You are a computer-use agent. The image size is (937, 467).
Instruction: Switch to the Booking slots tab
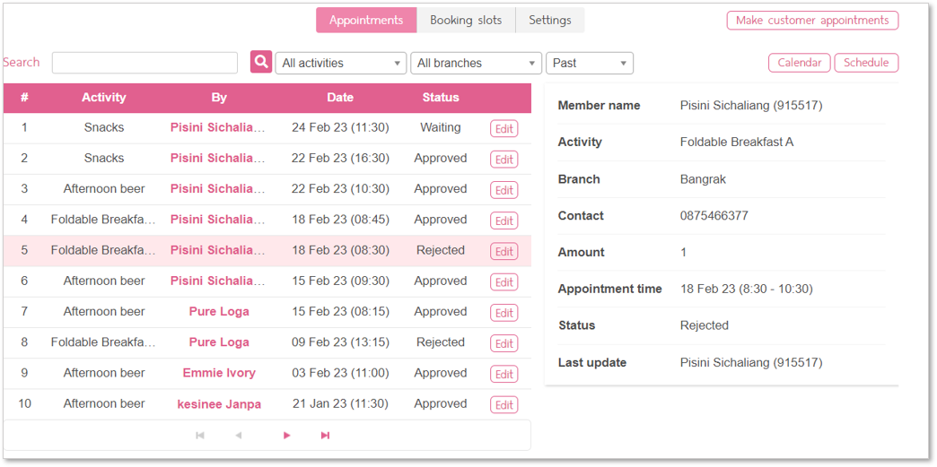pyautogui.click(x=466, y=21)
